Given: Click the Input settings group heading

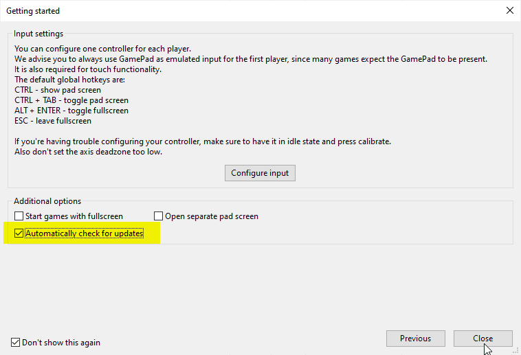Looking at the screenshot, I should pyautogui.click(x=38, y=34).
